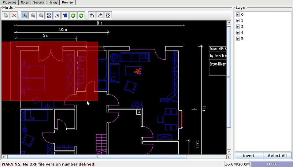Viewport: 293px width, 167px height.
Task: Click the 7.65 m dimension label
Action: [x=63, y=30]
